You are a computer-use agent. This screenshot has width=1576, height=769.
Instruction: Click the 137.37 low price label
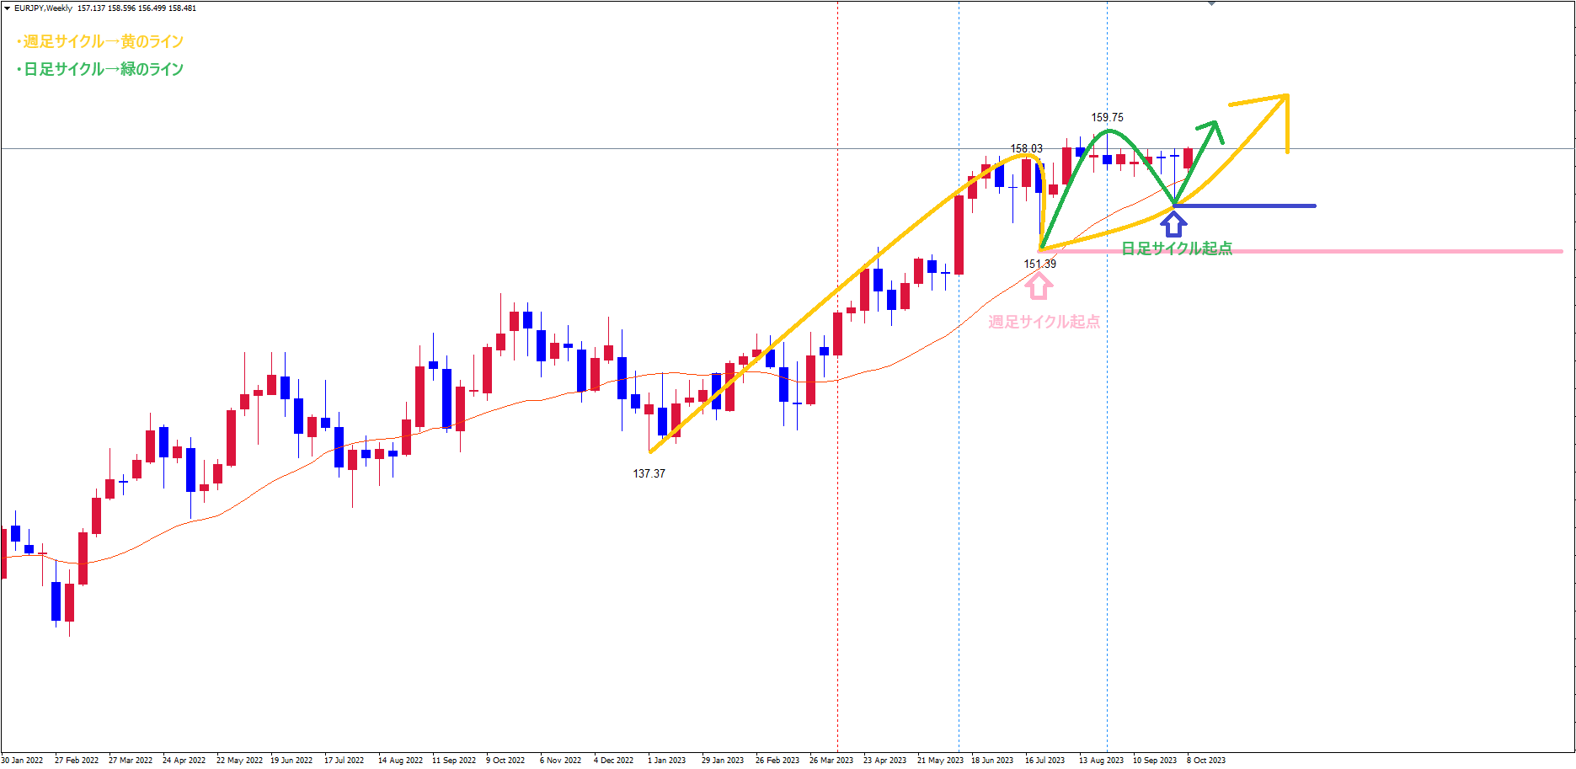click(649, 474)
